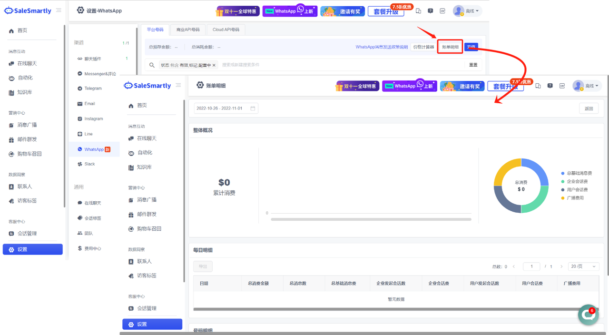Toggle 企业会话费 series in chart legend
This screenshot has height=335, width=609.
coord(577,181)
